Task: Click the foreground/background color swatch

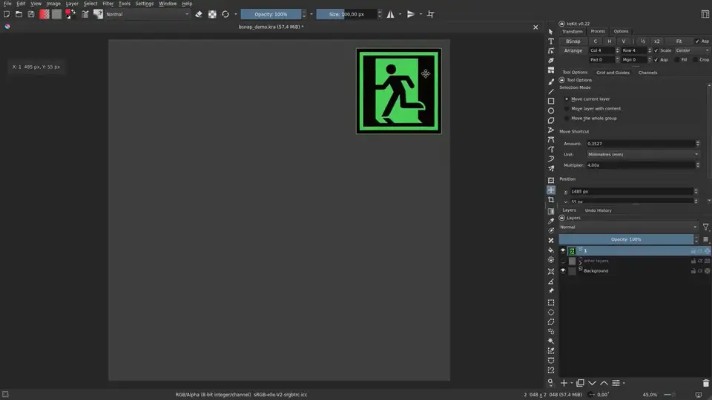Action: point(70,14)
